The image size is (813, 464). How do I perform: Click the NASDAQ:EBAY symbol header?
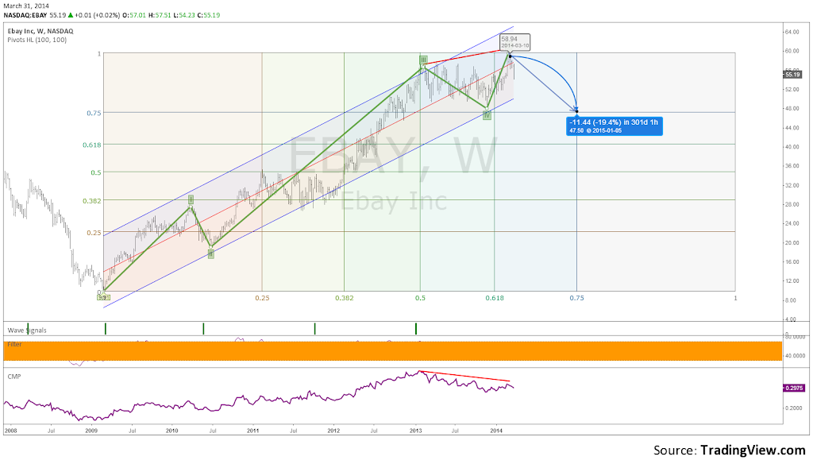click(25, 15)
